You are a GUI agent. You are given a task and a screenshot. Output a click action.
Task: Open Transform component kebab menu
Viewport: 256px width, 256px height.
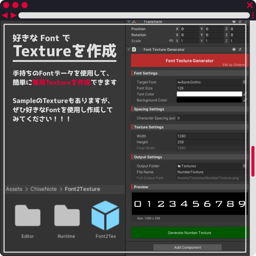[x=246, y=21]
